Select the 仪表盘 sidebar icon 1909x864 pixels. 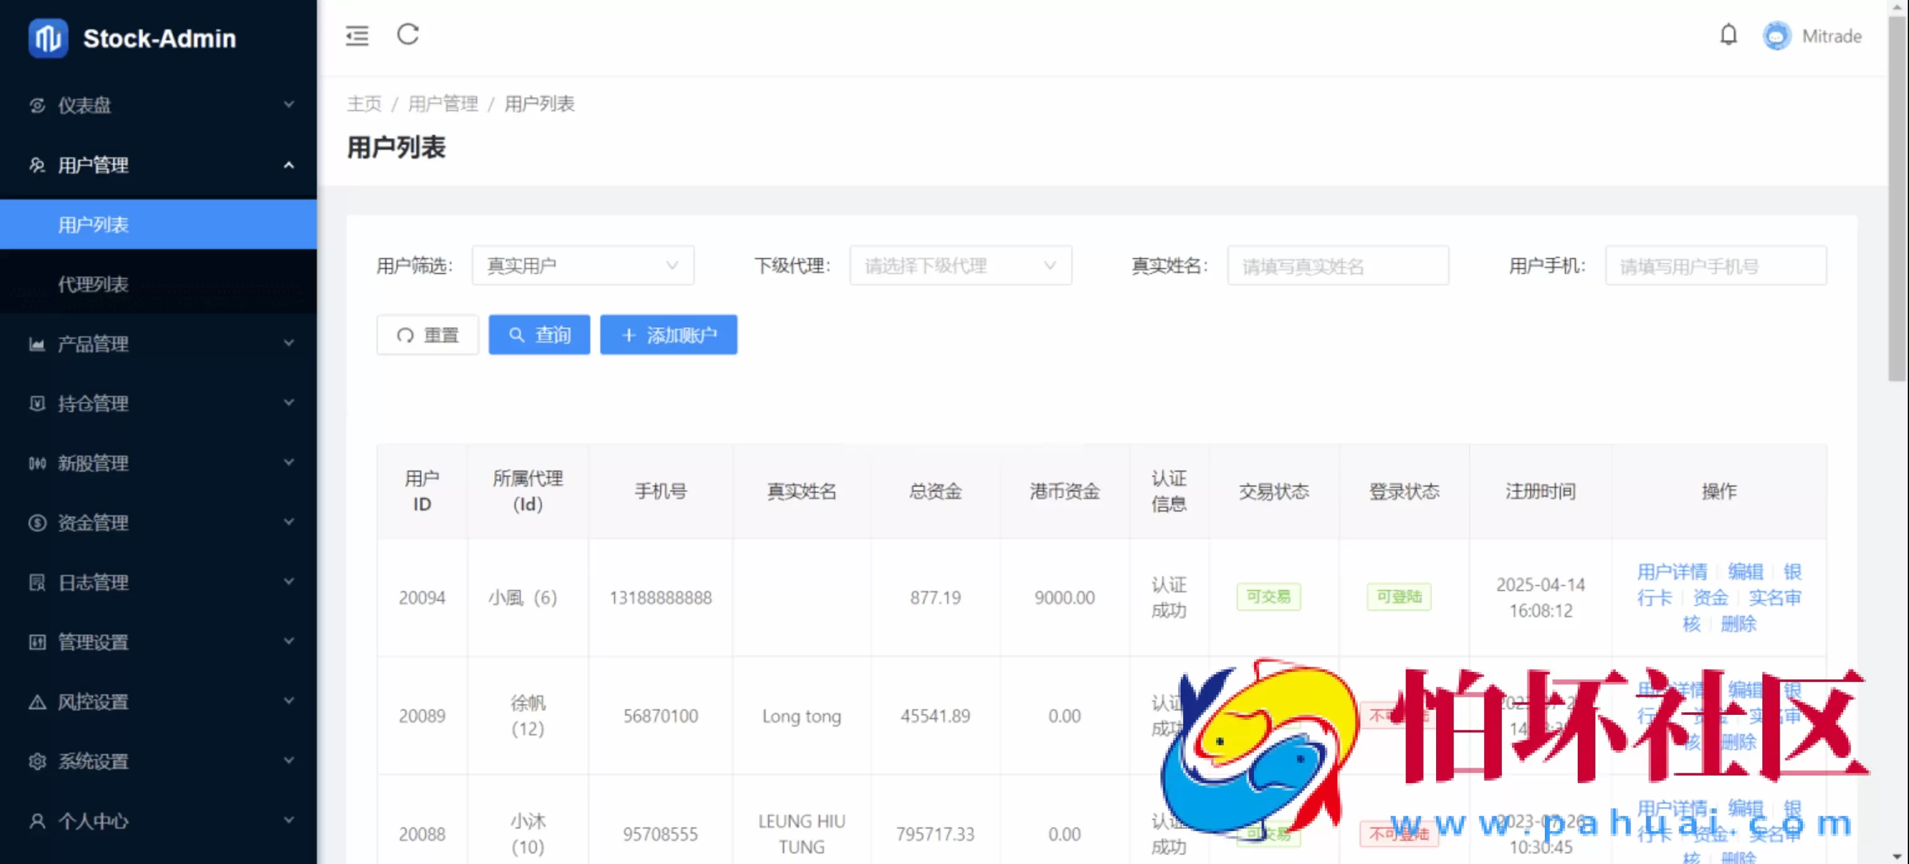[x=37, y=105]
